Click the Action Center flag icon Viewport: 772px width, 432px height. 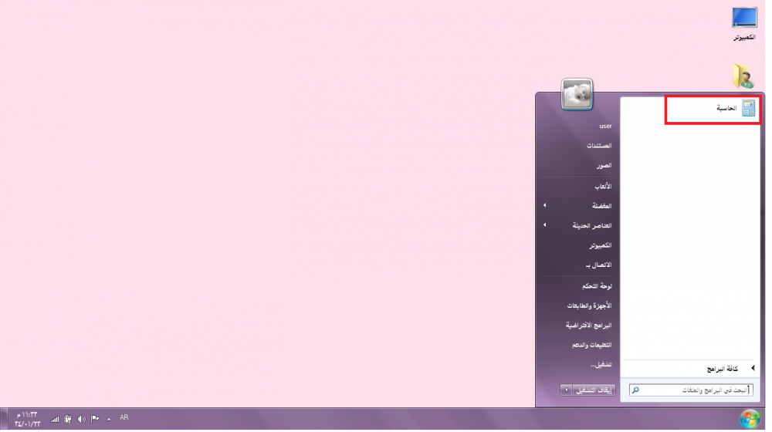(x=95, y=419)
